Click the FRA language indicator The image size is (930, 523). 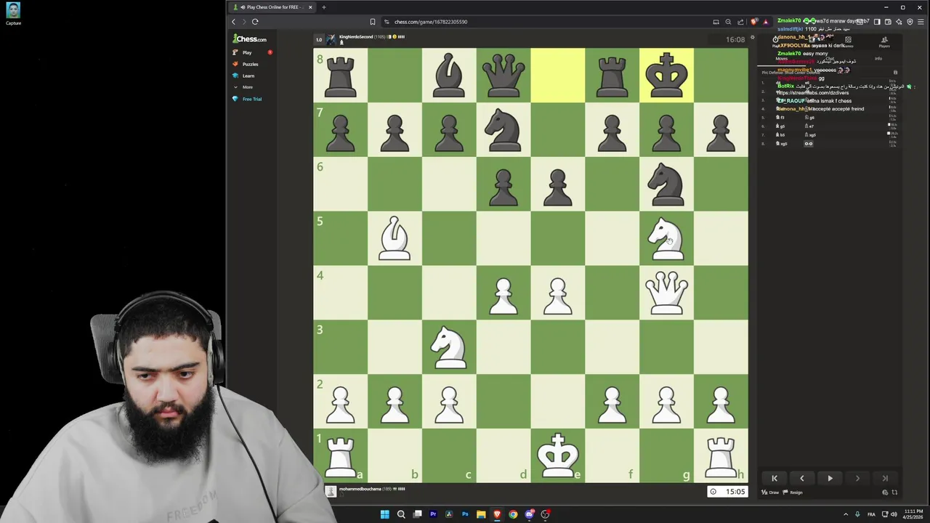click(871, 514)
